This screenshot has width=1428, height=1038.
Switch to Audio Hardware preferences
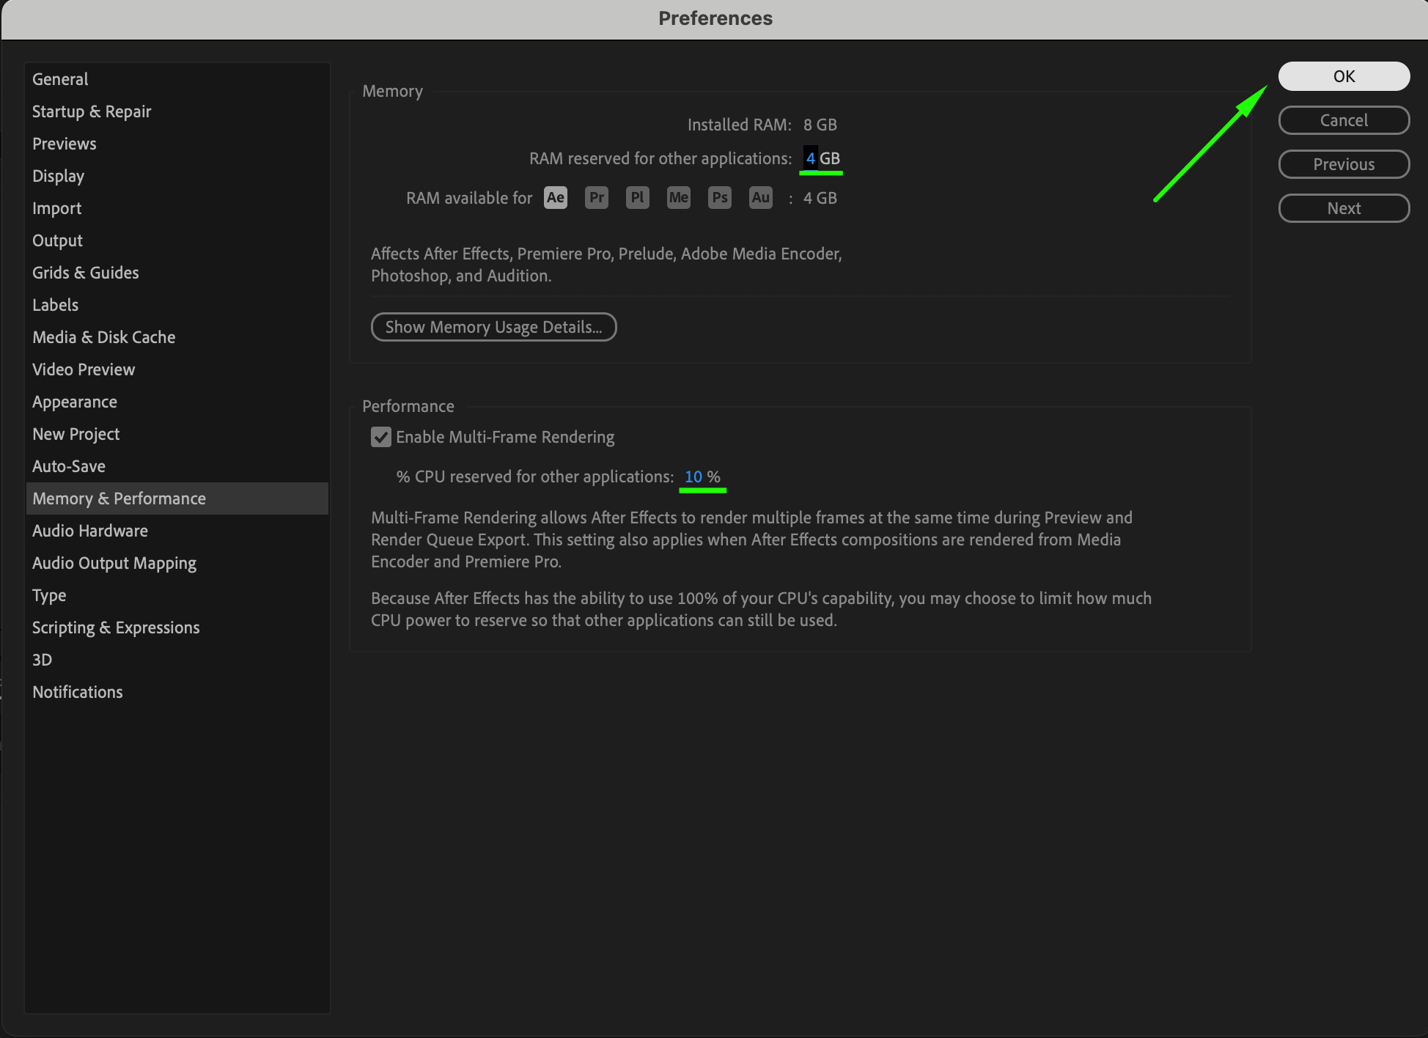(90, 531)
